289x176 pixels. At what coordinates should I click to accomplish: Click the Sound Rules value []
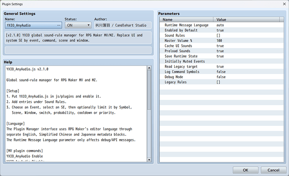218,35
